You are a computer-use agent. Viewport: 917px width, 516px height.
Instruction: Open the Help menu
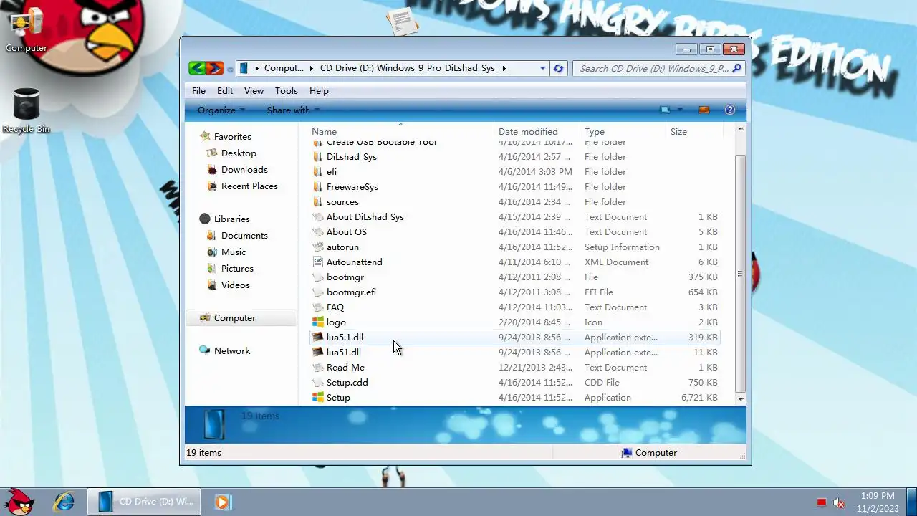[x=319, y=91]
